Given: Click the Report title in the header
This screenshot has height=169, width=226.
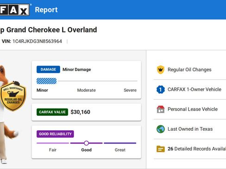Looking at the screenshot, I should coord(46,10).
